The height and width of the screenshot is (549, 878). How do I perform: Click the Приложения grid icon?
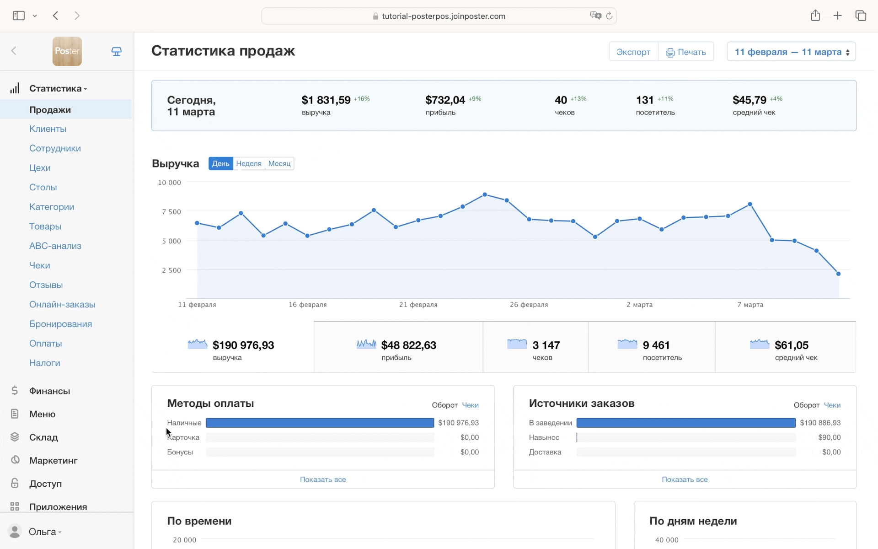(x=15, y=506)
